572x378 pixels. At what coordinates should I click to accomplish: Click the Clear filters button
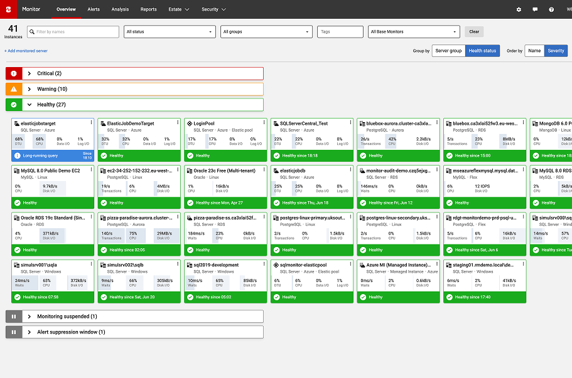point(474,32)
